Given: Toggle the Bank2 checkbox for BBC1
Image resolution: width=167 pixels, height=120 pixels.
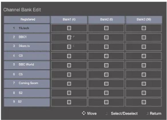Looking at the screenshot, I should pyautogui.click(x=106, y=37).
